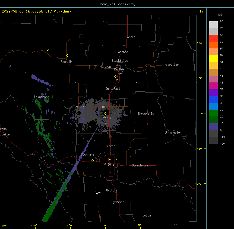This screenshot has height=229, width=234.
Task: Pick the orange 57–60 dBZ legend swatch
Action: pyautogui.click(x=213, y=45)
